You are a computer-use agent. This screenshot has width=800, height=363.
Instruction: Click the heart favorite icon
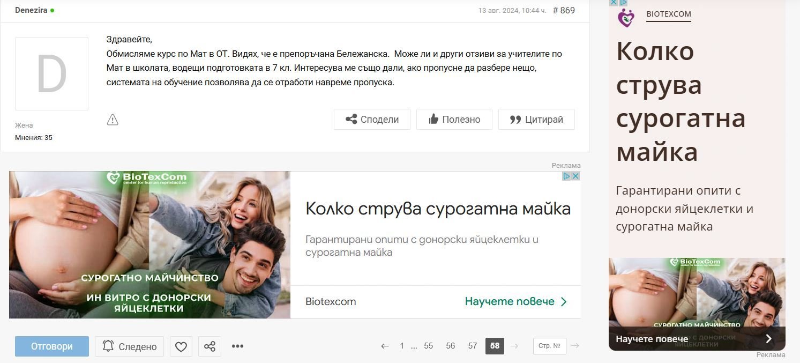pyautogui.click(x=181, y=346)
